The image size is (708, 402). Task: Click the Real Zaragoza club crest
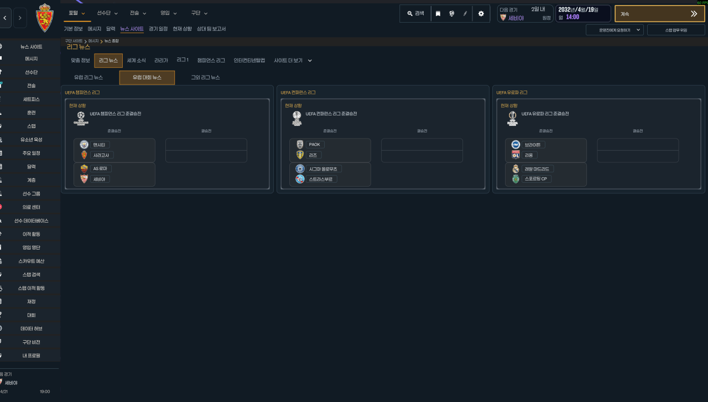tap(45, 17)
